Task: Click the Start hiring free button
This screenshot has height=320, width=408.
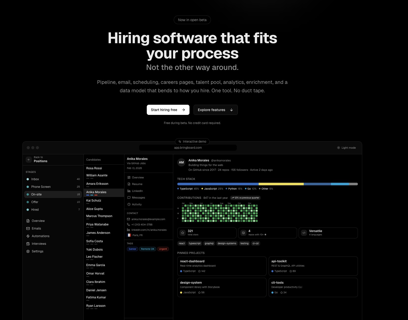Action: 168,110
